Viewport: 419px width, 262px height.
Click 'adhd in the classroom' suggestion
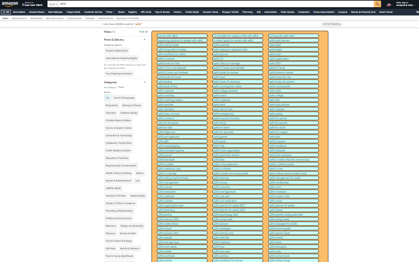click(x=238, y=164)
